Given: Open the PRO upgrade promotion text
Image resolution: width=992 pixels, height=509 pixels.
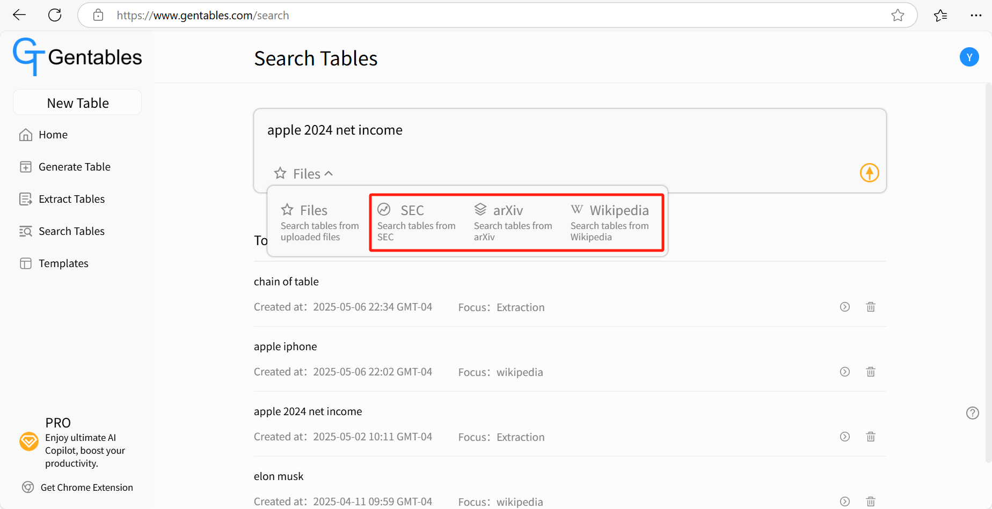Looking at the screenshot, I should (85, 443).
